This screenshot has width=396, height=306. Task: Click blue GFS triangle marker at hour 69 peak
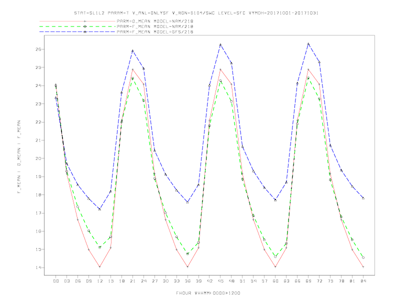[x=308, y=44]
